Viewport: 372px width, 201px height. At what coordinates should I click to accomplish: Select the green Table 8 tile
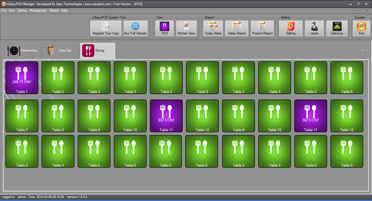tap(58, 116)
